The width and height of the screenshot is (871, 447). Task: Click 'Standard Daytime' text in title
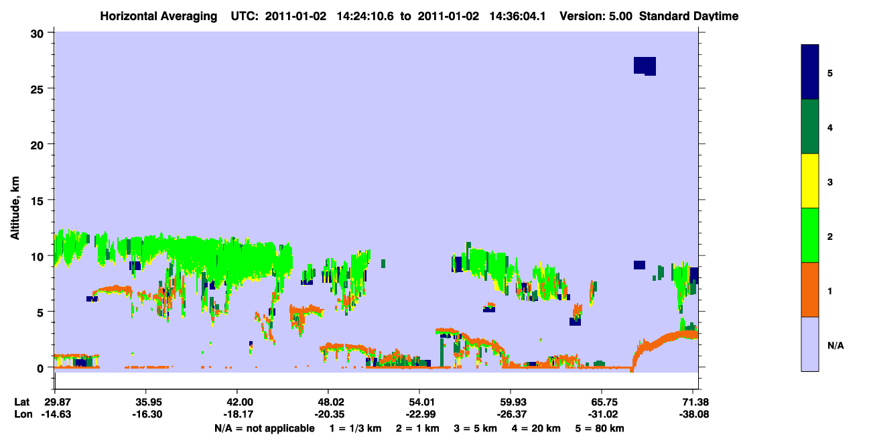point(689,16)
